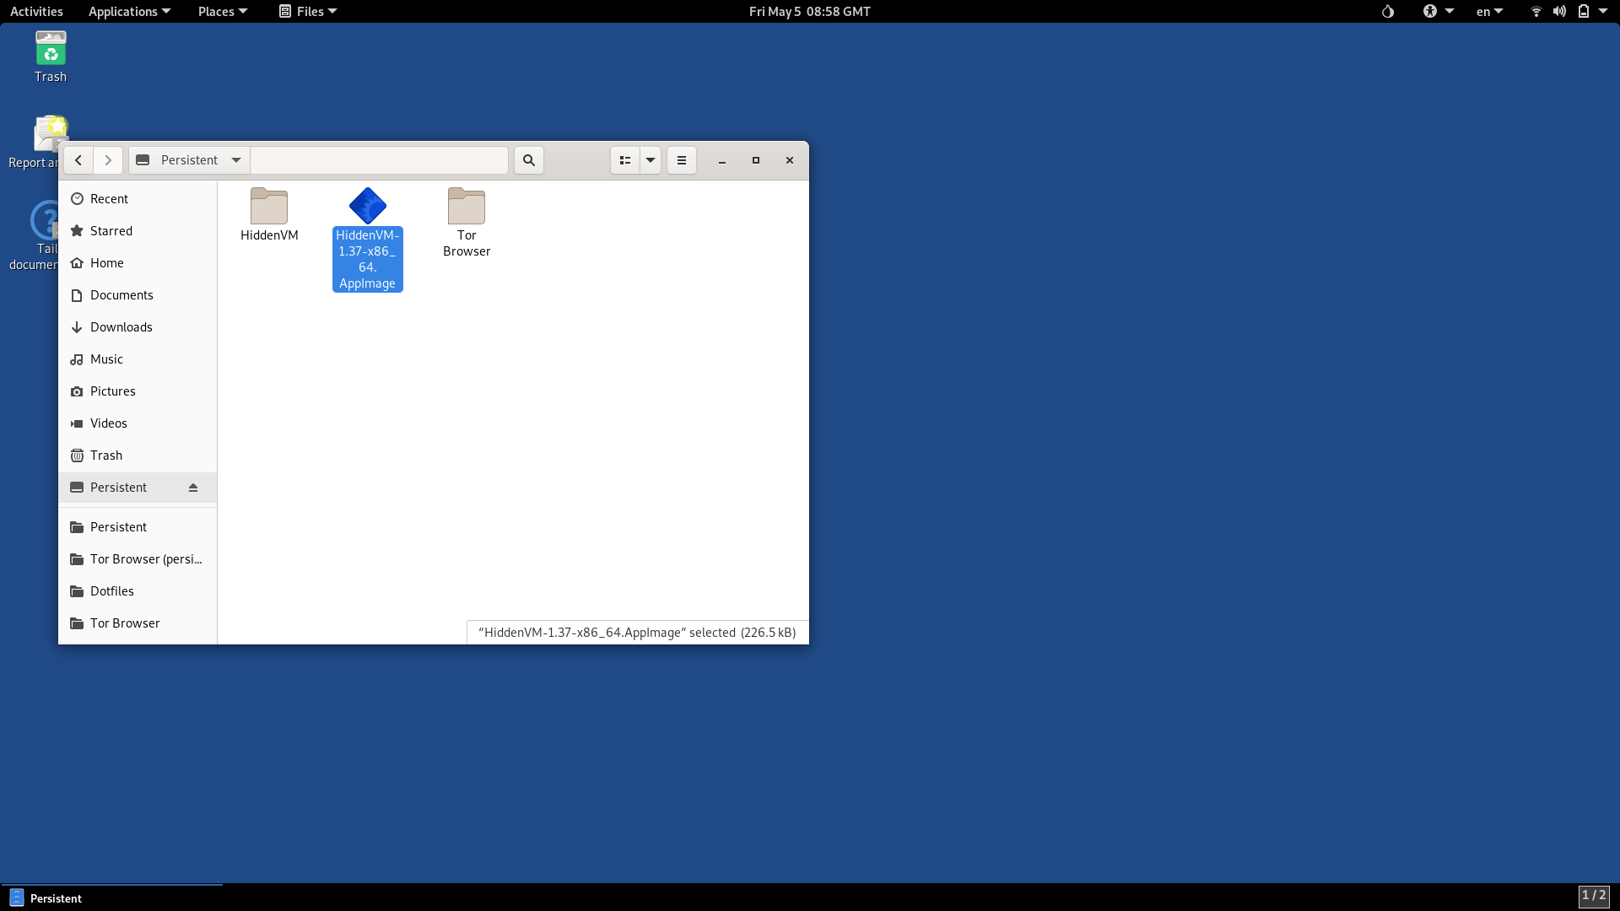Click the Tor onion status icon
1620x911 pixels.
pyautogui.click(x=1388, y=12)
